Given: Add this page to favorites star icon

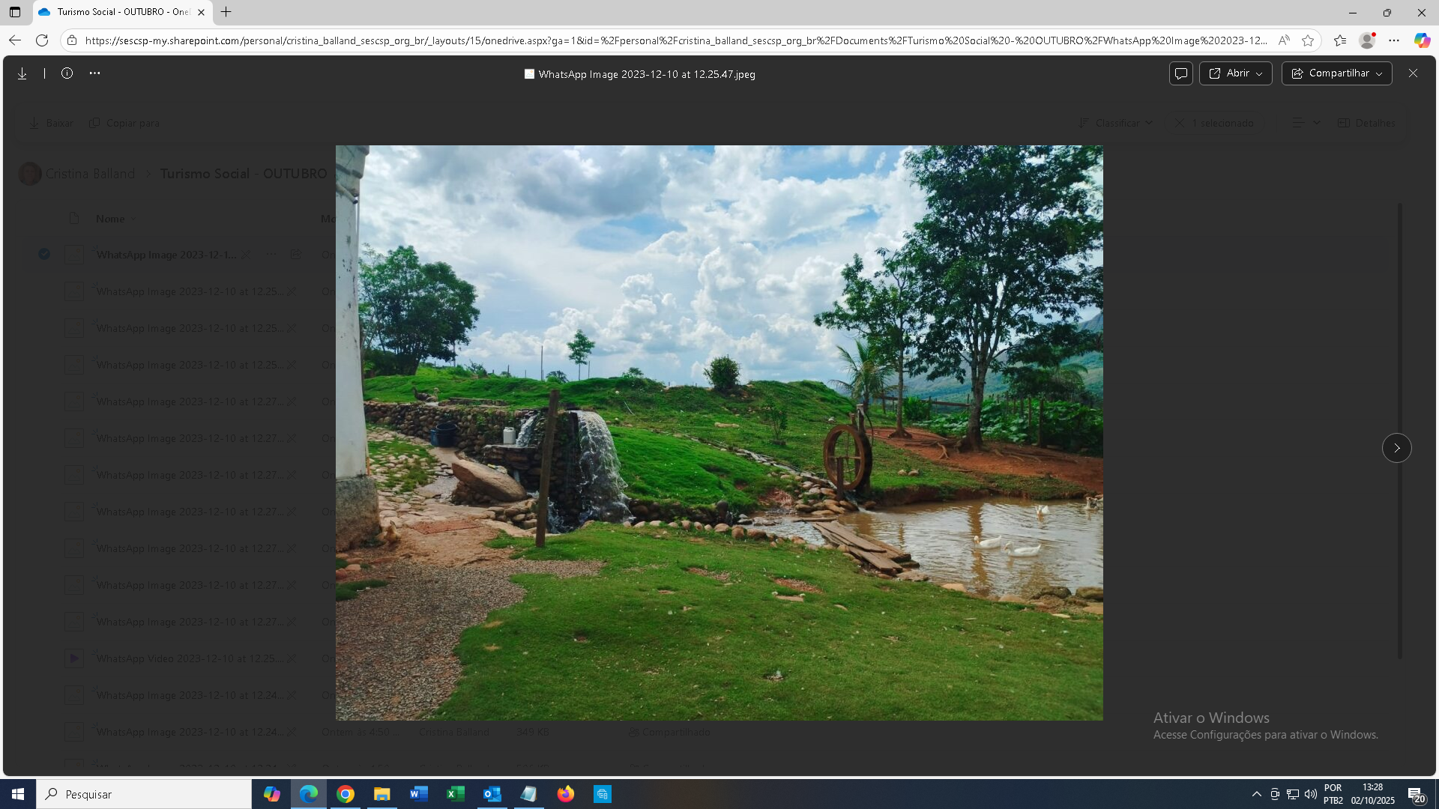Looking at the screenshot, I should (1308, 40).
